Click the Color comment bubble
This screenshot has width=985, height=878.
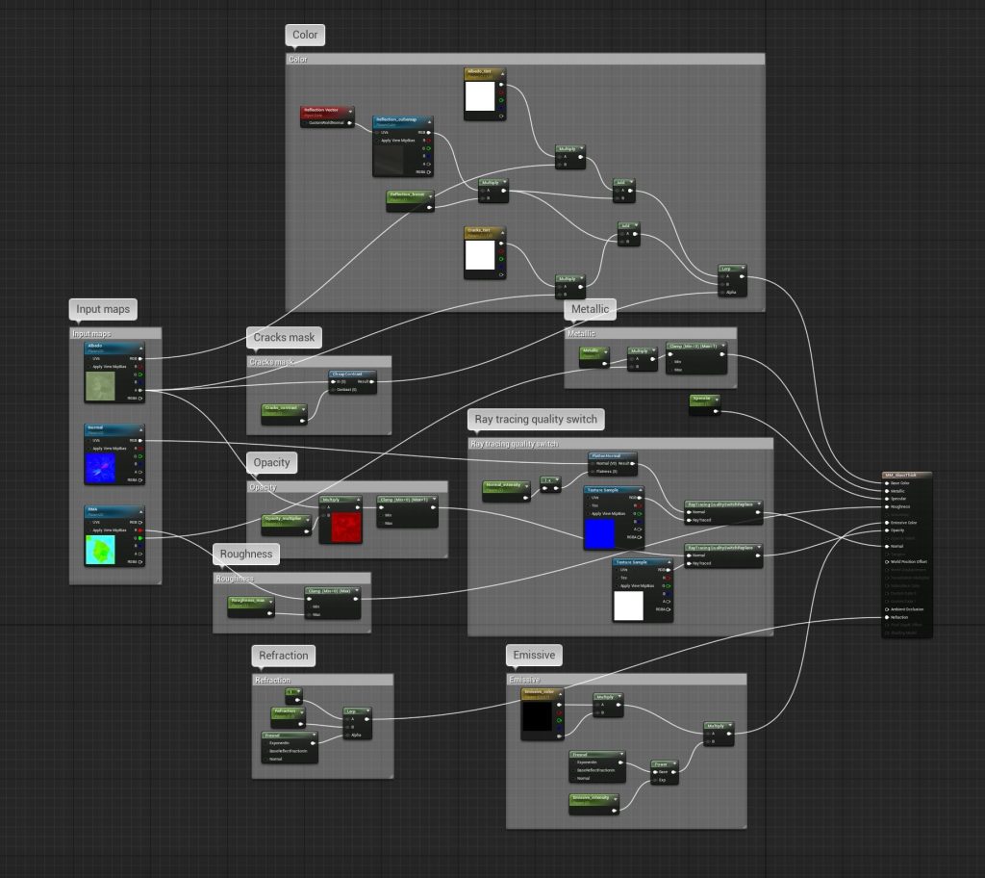click(305, 35)
